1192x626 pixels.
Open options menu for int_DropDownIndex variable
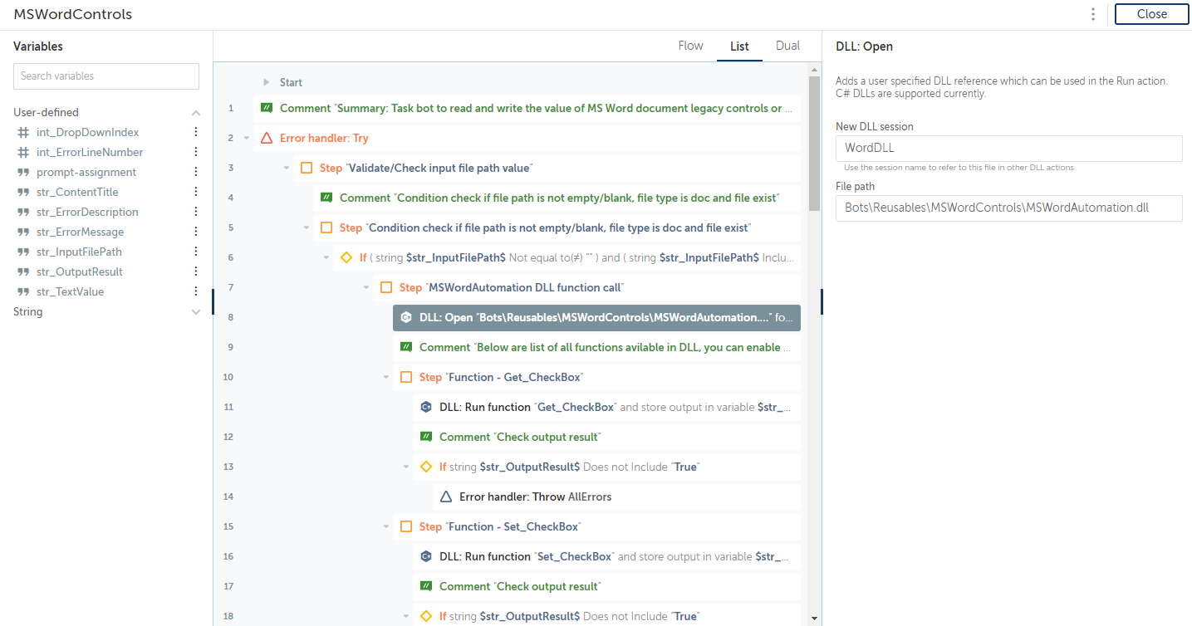pyautogui.click(x=196, y=132)
